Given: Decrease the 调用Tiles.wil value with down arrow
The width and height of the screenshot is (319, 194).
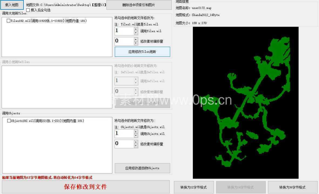Looking at the screenshot, I should tap(136, 33).
